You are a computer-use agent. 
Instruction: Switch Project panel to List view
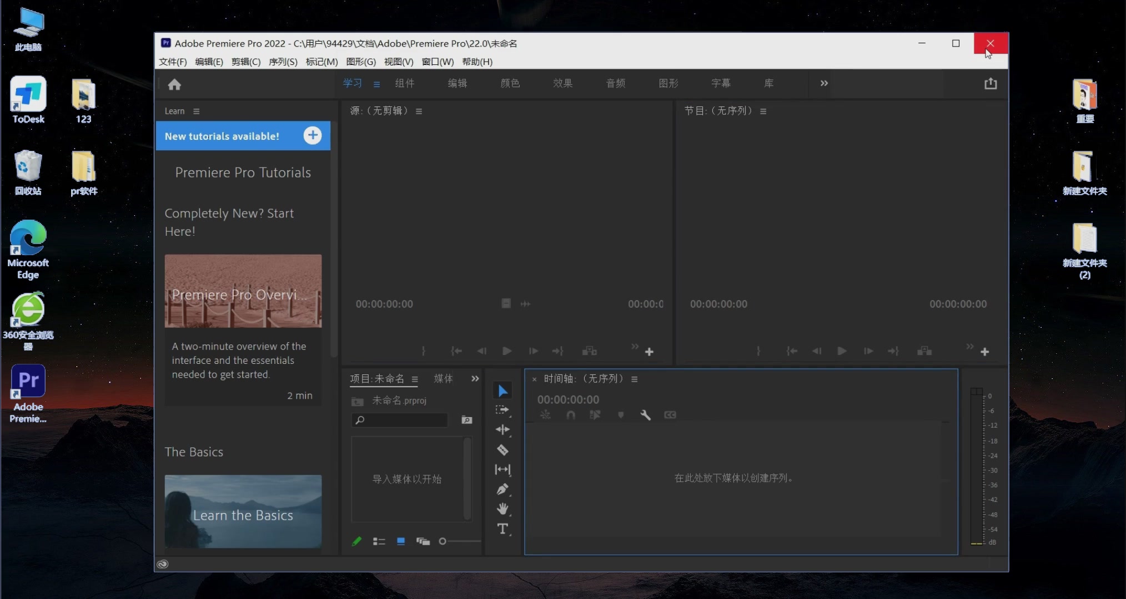tap(379, 541)
